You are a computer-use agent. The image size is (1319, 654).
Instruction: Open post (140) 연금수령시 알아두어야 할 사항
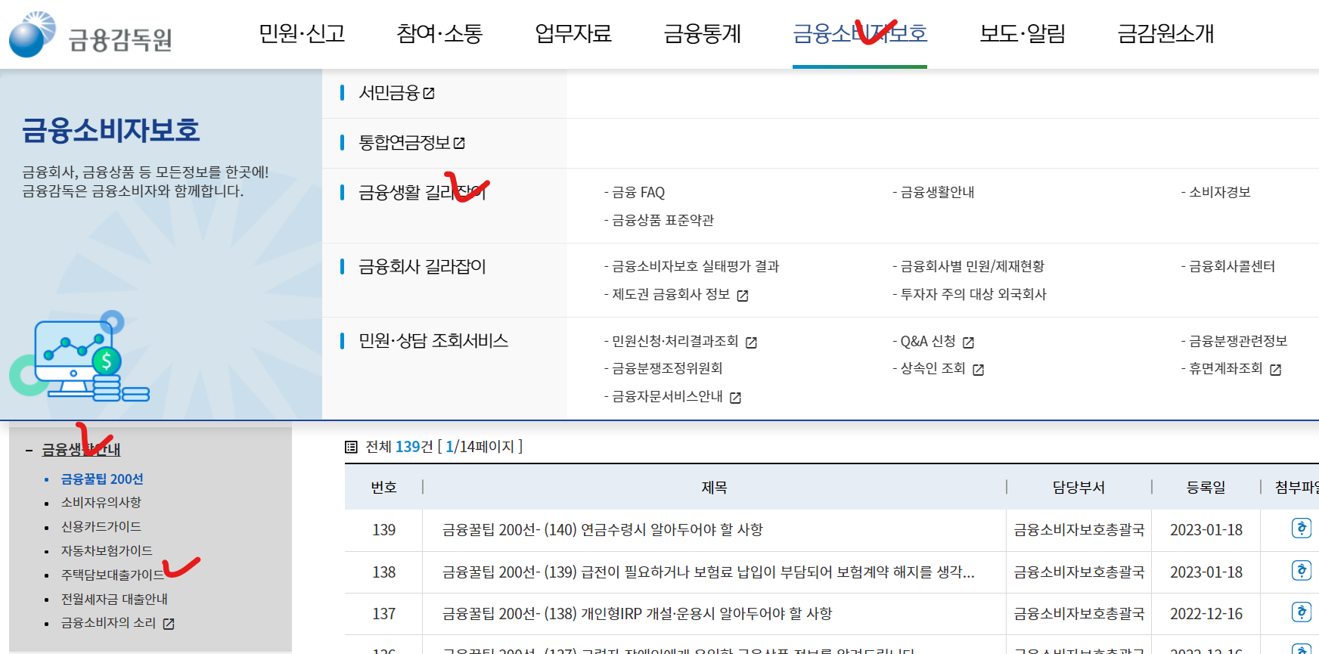[x=603, y=530]
